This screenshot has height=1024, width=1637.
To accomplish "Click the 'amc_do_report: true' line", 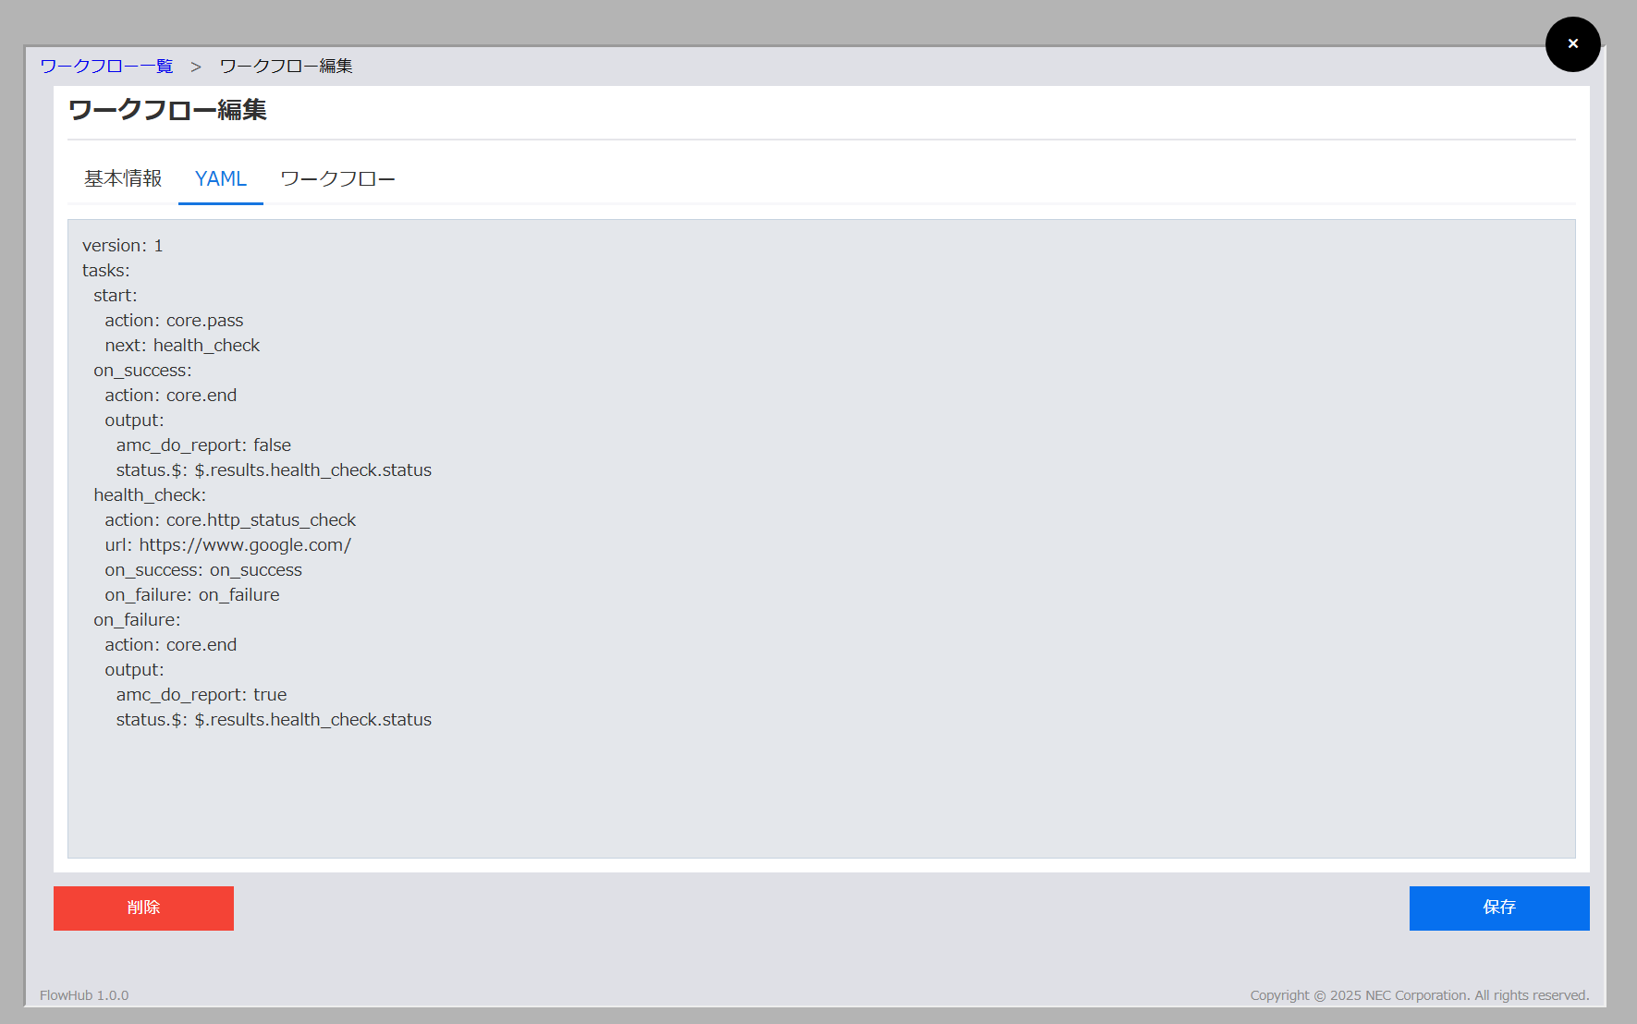I will pos(202,695).
